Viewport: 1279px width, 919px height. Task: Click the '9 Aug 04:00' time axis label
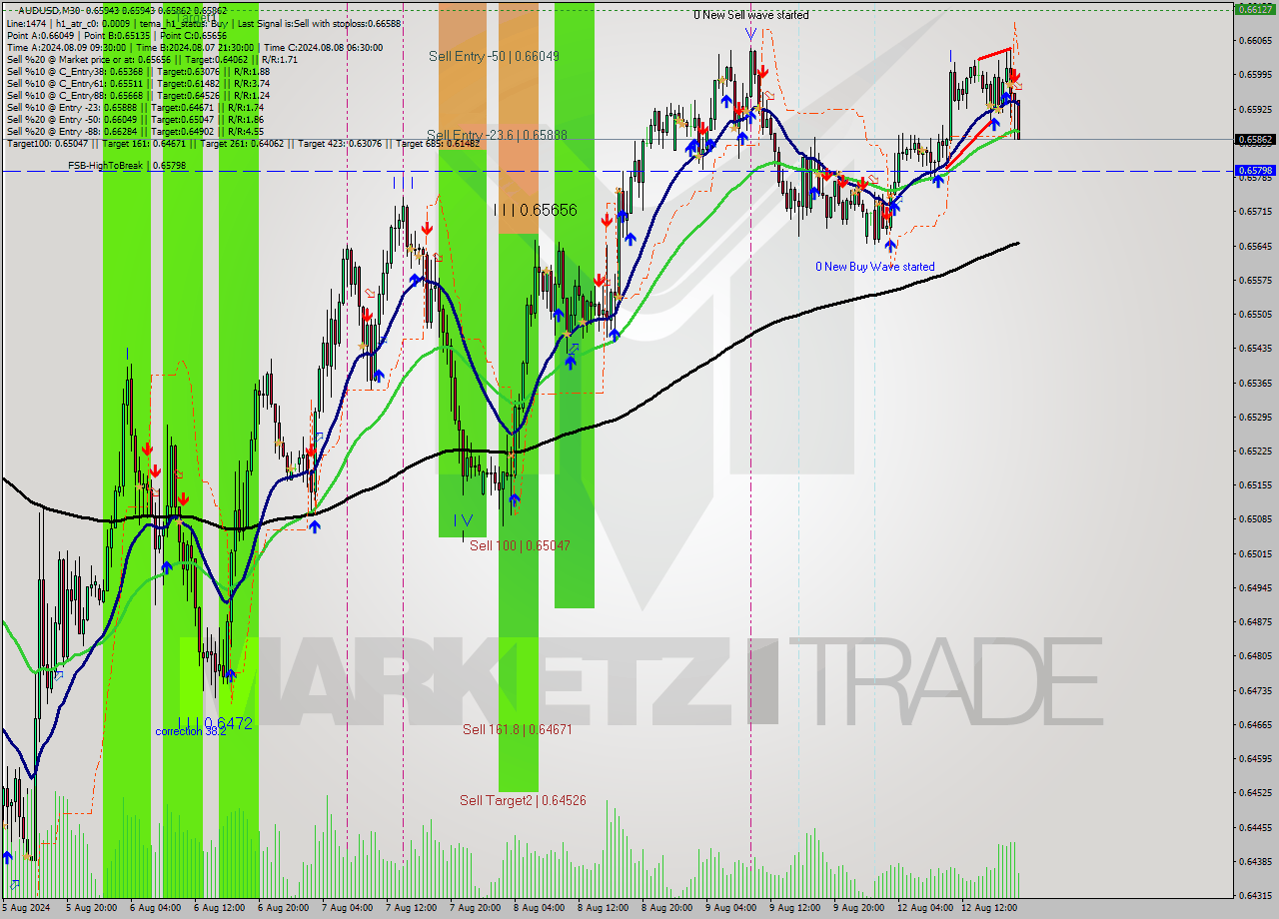[x=731, y=908]
